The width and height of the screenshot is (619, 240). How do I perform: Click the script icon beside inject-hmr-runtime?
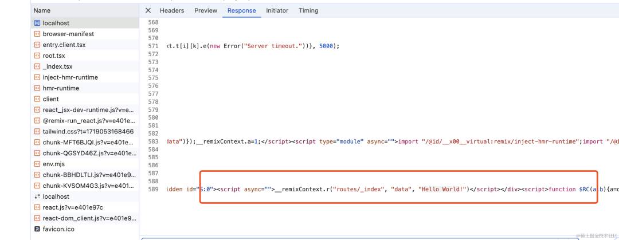(37, 77)
